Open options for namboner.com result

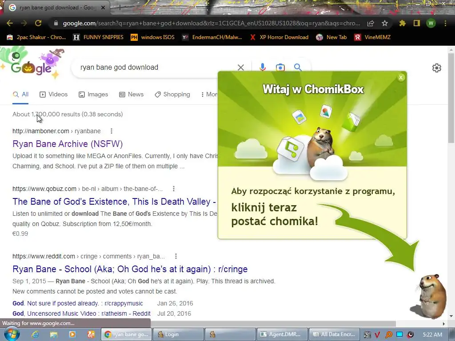coord(112,131)
